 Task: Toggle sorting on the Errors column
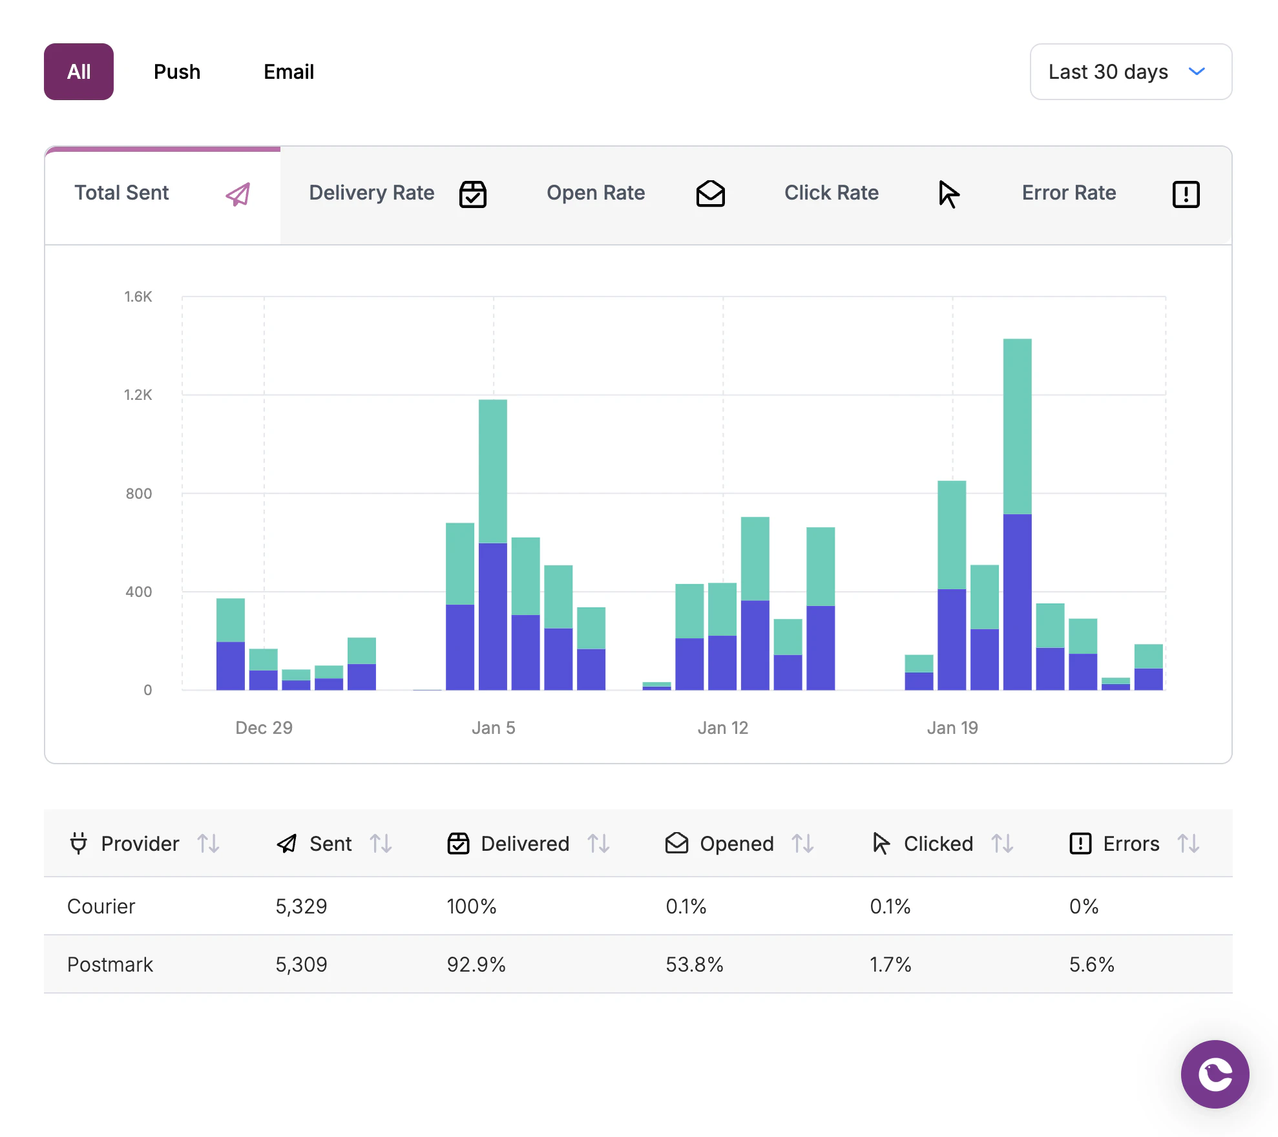pyautogui.click(x=1189, y=843)
